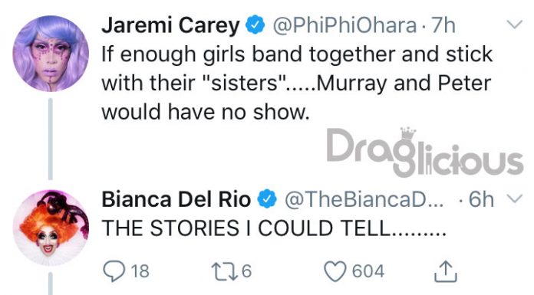Click the 7h timestamp
The image size is (534, 295).
point(443,25)
